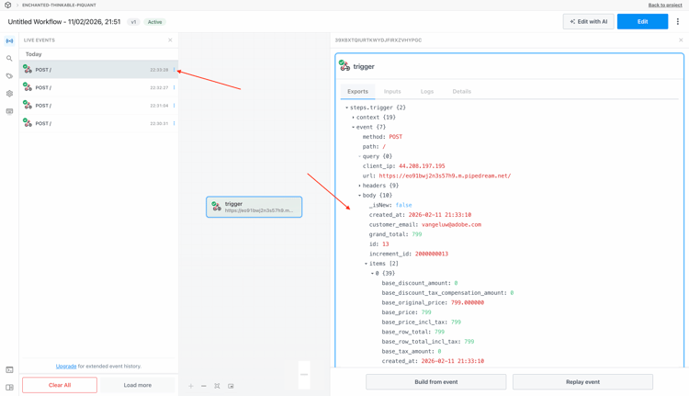Click the method value POST
Image resolution: width=689 pixels, height=396 pixels.
pos(395,137)
